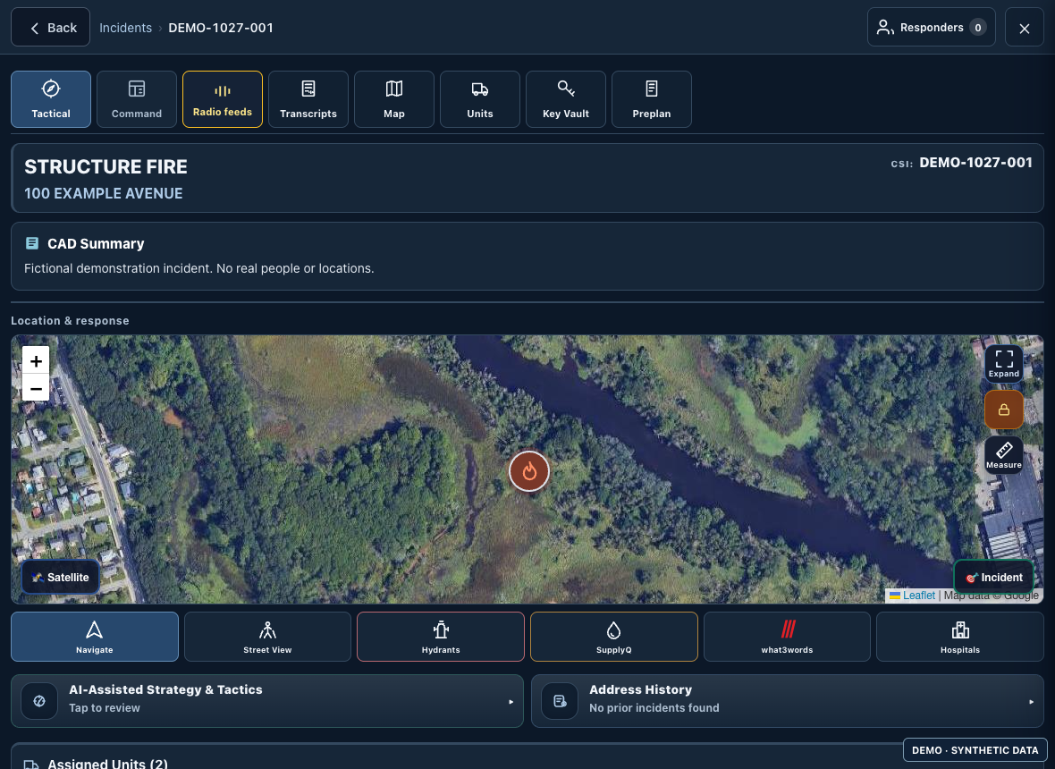Start navigation with Navigate button
The height and width of the screenshot is (769, 1055).
pos(94,637)
